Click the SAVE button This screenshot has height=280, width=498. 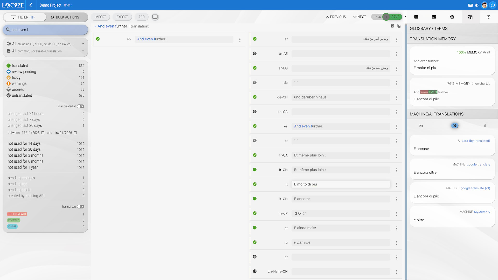pyautogui.click(x=395, y=17)
